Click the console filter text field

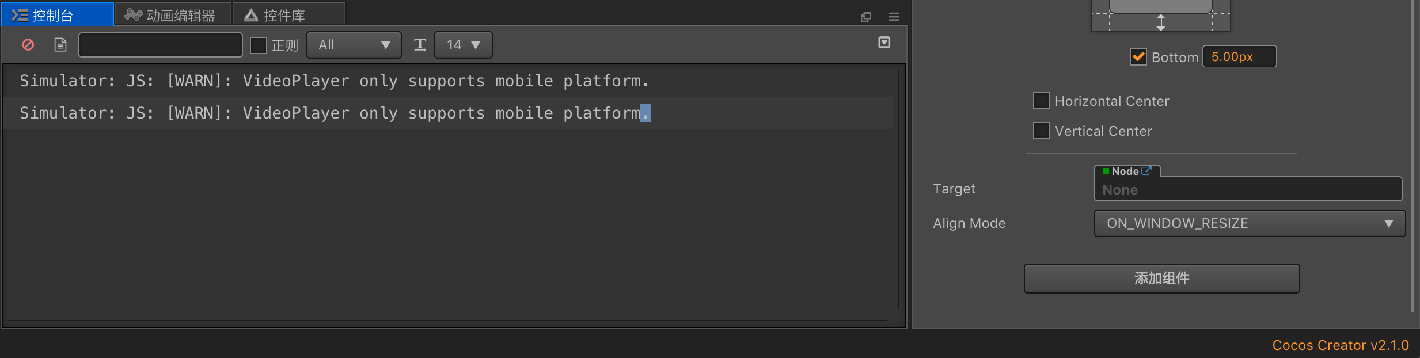pos(160,45)
